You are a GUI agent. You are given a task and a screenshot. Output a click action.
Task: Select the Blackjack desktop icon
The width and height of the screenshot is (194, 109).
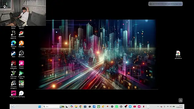click(x=21, y=84)
